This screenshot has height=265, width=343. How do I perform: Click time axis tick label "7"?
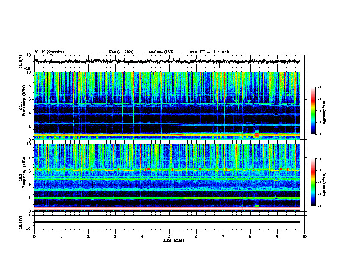tap(223, 236)
